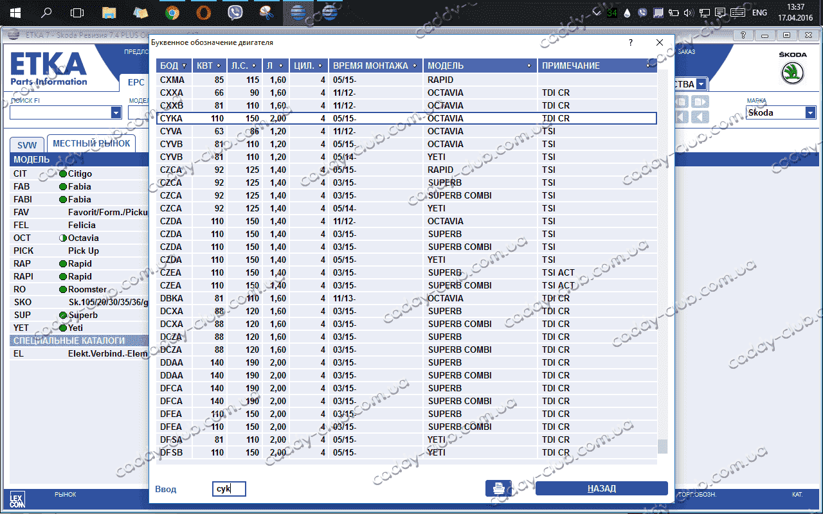This screenshot has width=823, height=514.
Task: Select the Favorit/Form./Pickup model entry
Action: click(x=80, y=212)
